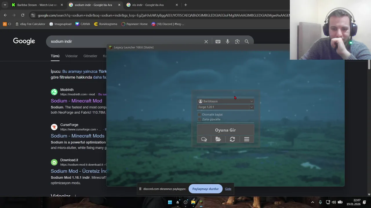Open the Discord bookmark
Screen dimensions: 371x208
tap(168, 24)
